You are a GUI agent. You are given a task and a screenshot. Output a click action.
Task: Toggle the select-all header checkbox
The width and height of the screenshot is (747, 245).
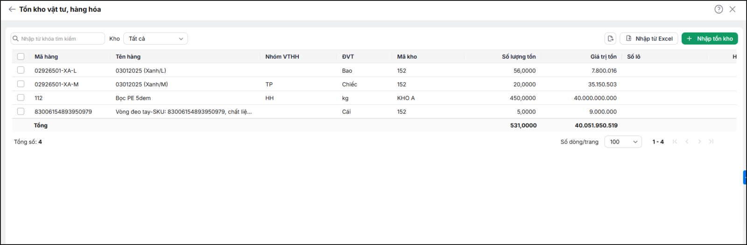point(21,56)
